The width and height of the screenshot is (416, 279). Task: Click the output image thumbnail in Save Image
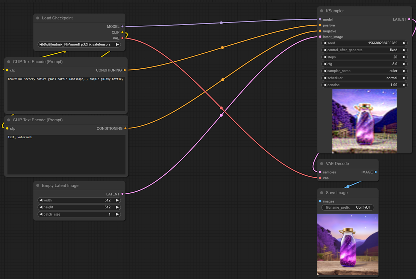pyautogui.click(x=348, y=245)
